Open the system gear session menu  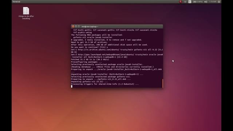click(219, 2)
